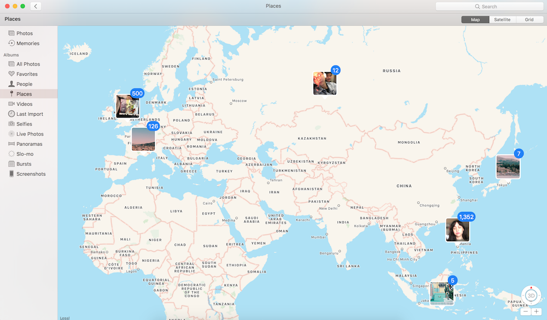This screenshot has width=547, height=320.
Task: Select the All Photos album icon
Action: click(11, 64)
